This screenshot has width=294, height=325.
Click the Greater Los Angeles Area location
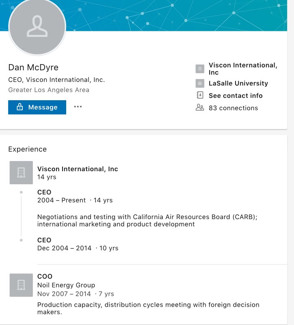[49, 90]
